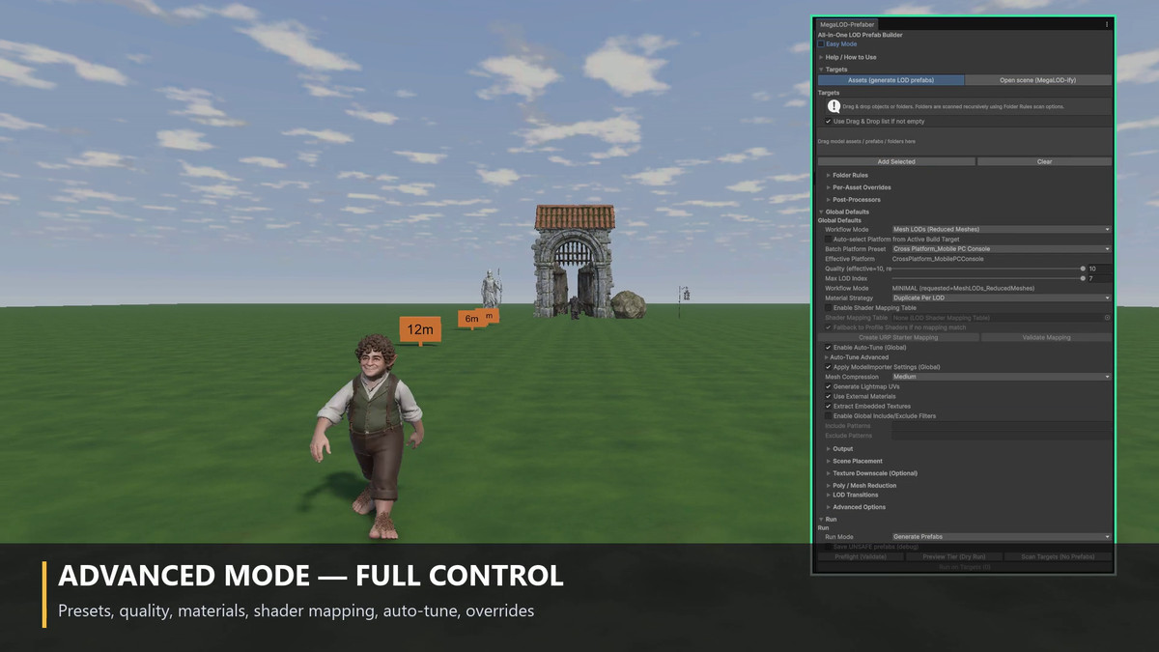
Task: Expand Poly / Mesh Reduction section
Action: point(829,486)
